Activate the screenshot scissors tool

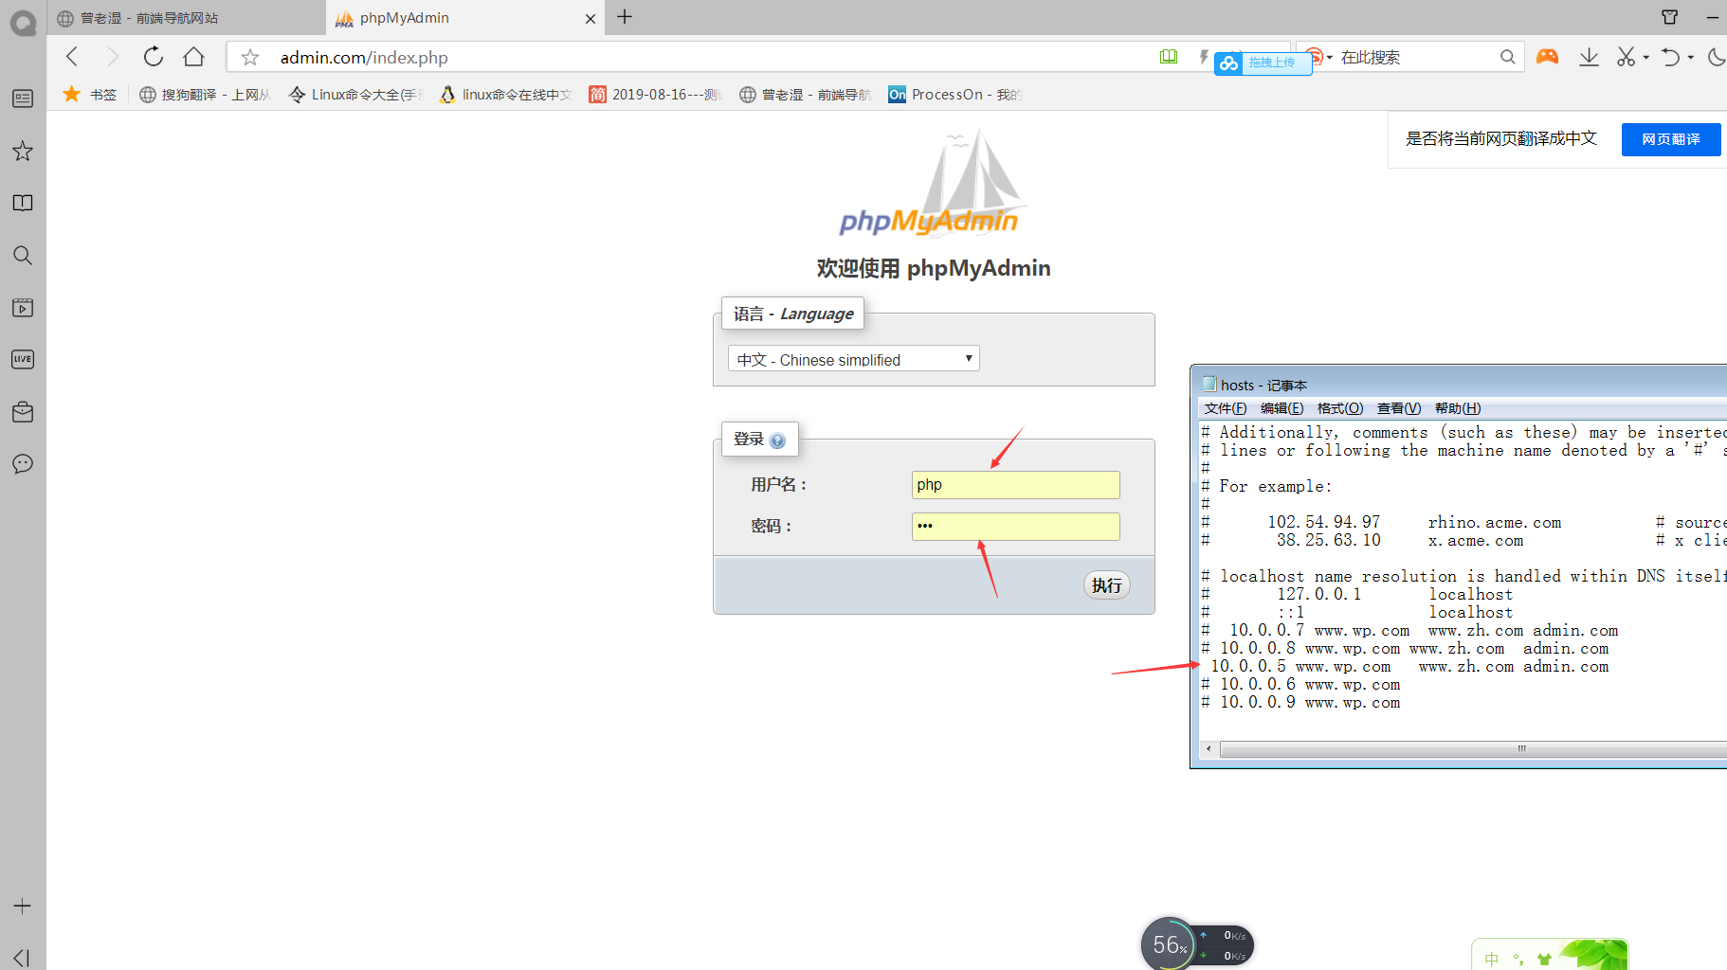tap(1627, 57)
